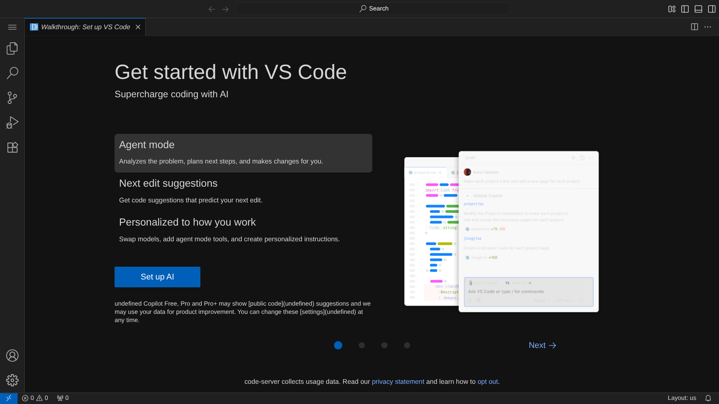This screenshot has width=719, height=404.
Task: Click the notifications bell in status bar
Action: pos(708,398)
